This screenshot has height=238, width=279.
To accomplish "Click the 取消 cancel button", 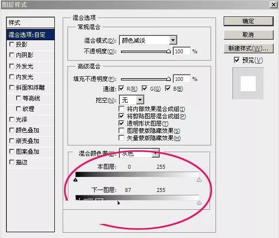I will [248, 35].
